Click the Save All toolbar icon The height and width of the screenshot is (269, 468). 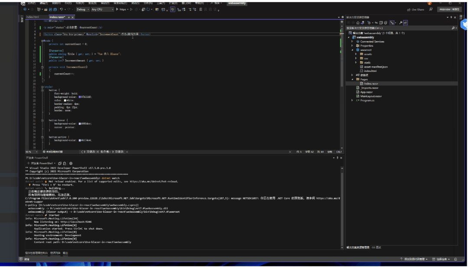coord(55,9)
